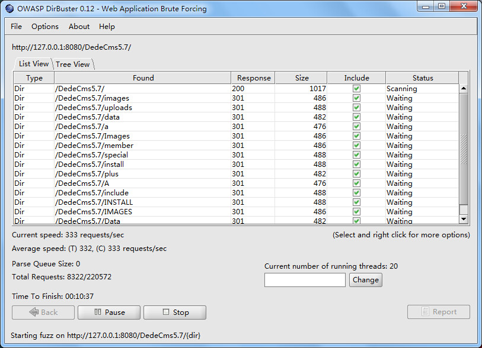Screen dimensions: 482x348
Task: Open the Help menu
Action: pyautogui.click(x=107, y=27)
